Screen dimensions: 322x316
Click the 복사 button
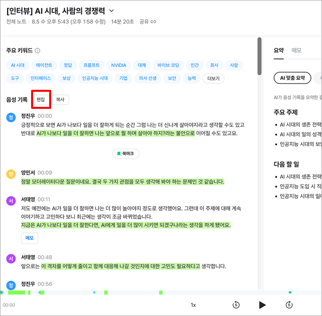60,100
